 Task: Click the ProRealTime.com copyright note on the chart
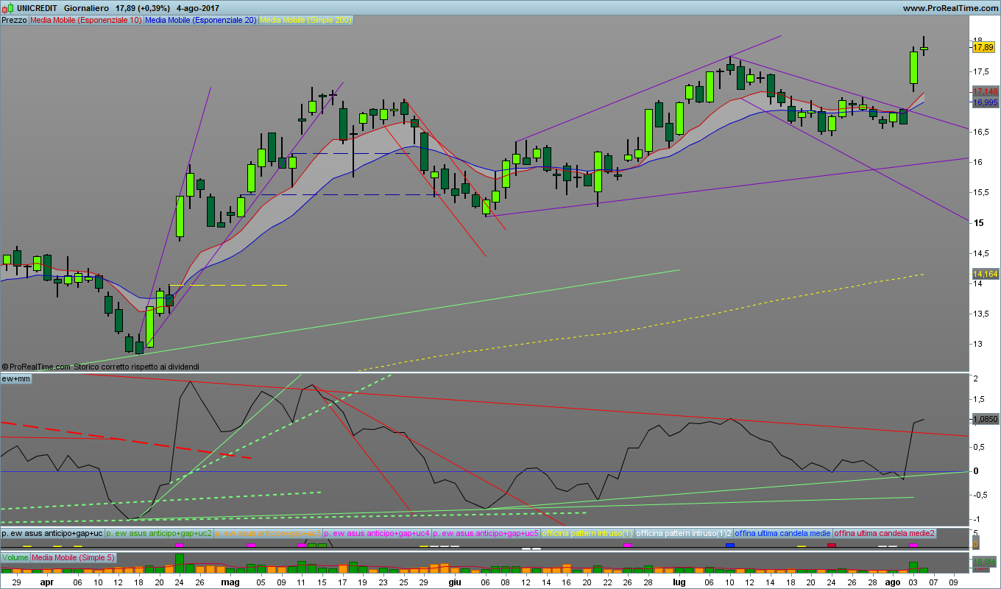click(x=101, y=366)
